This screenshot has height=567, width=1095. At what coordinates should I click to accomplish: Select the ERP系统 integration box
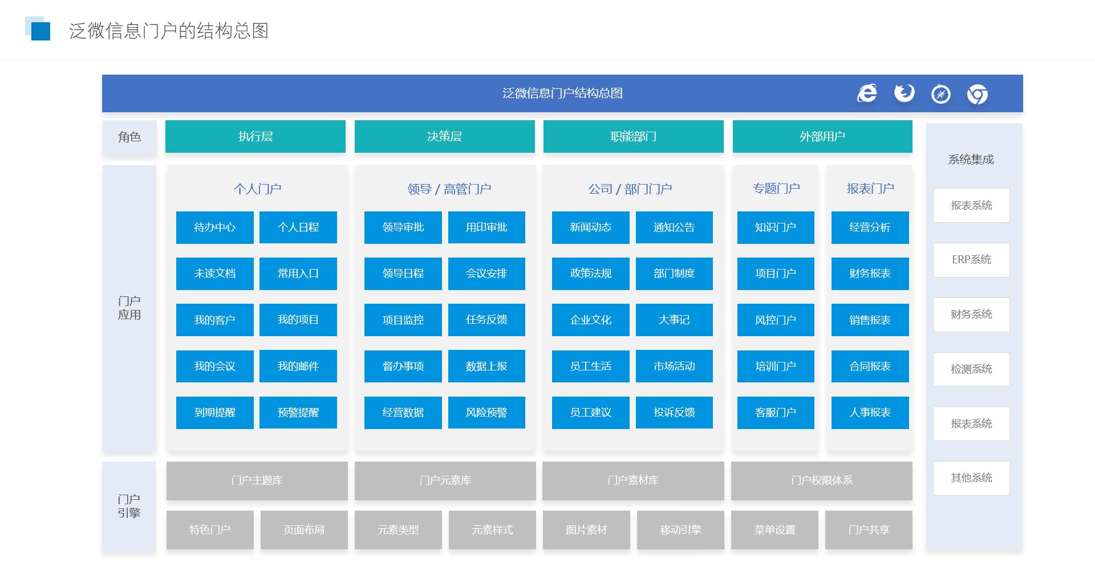click(971, 260)
